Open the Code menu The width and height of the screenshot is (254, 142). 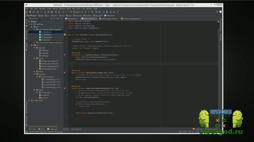(x=49, y=9)
